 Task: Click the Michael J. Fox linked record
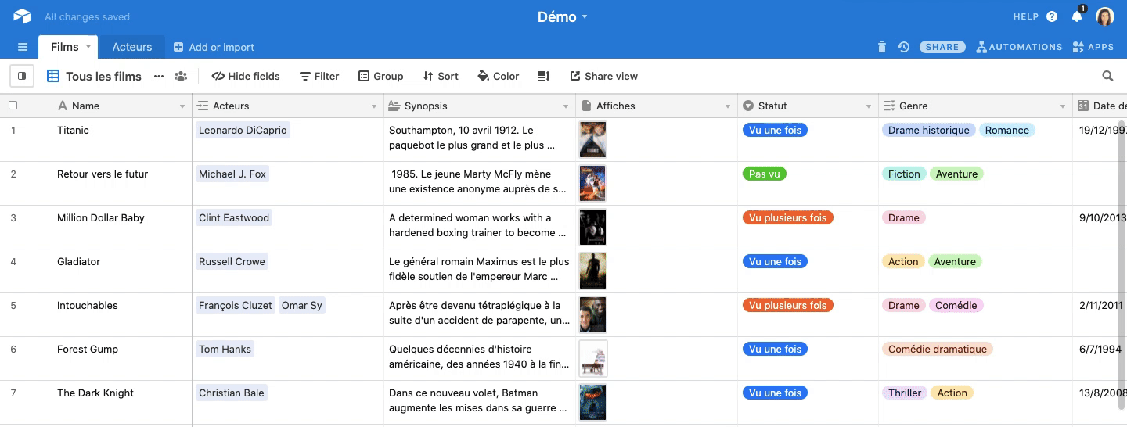[x=232, y=174]
